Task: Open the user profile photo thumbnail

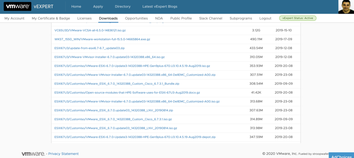Action: click(346, 7)
